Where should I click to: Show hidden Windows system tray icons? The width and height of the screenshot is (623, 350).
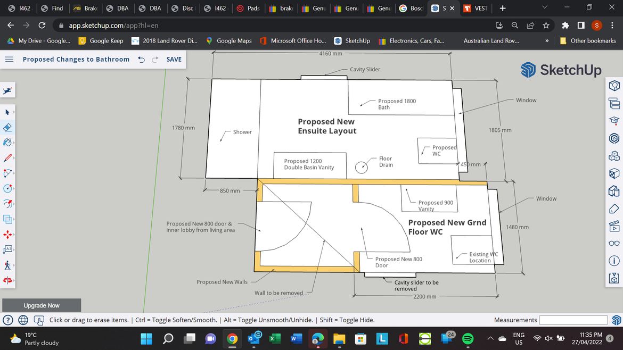pos(490,338)
